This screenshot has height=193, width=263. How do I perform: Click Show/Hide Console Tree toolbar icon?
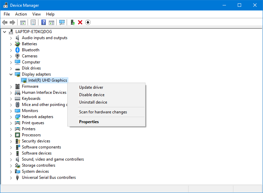(x=23, y=22)
